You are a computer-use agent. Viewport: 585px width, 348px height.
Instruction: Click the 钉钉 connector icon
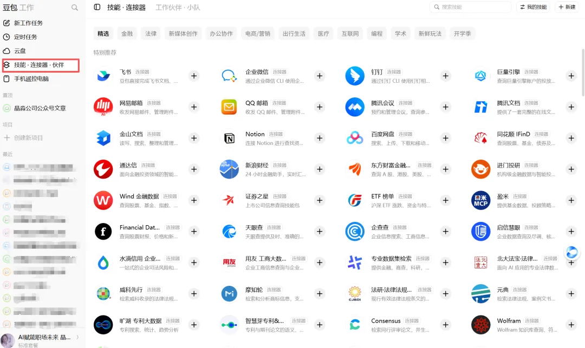(355, 76)
